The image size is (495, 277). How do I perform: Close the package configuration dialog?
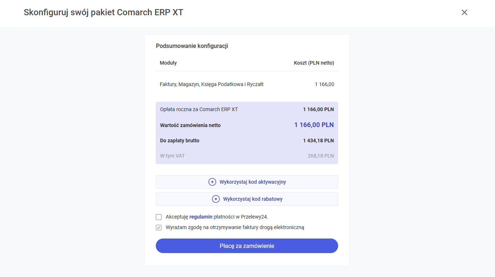pos(464,12)
